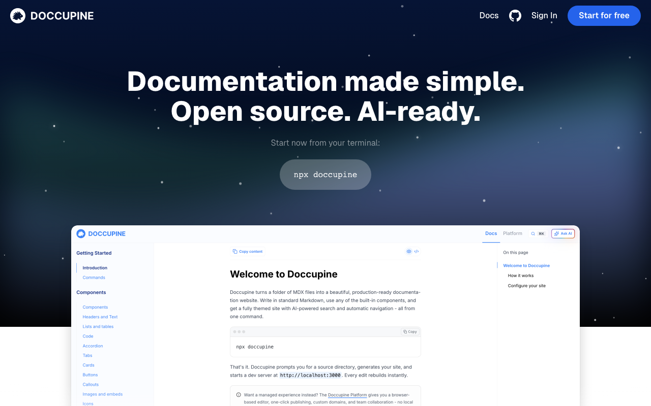Click the npx doccupine line inside the code block
The image size is (651, 406).
(255, 347)
